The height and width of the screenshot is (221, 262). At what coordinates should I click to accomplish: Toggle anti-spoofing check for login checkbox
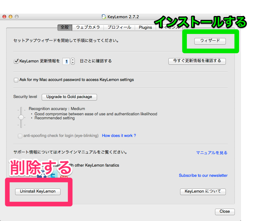(x=20, y=136)
